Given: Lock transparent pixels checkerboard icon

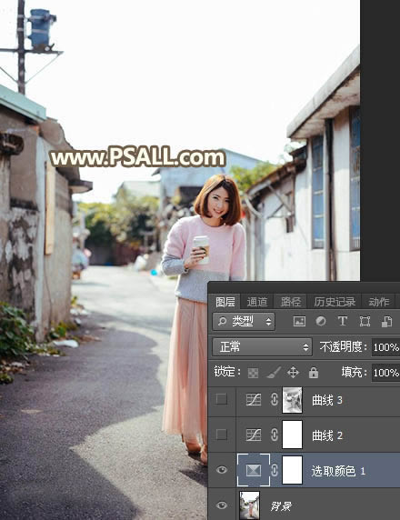Looking at the screenshot, I should point(253,373).
